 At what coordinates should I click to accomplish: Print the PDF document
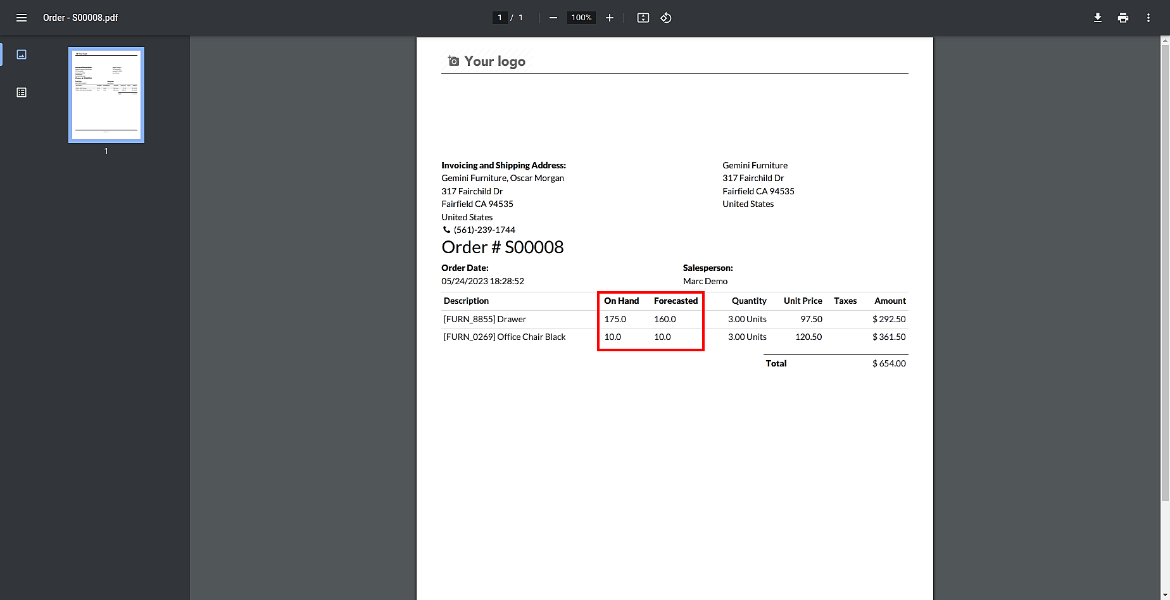(x=1123, y=18)
